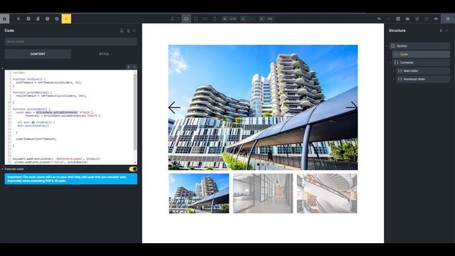Expand the Thumbnail slider tree item arrow

coord(394,79)
